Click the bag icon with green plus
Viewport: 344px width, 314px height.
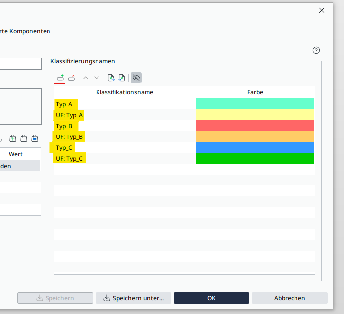[x=13, y=138]
